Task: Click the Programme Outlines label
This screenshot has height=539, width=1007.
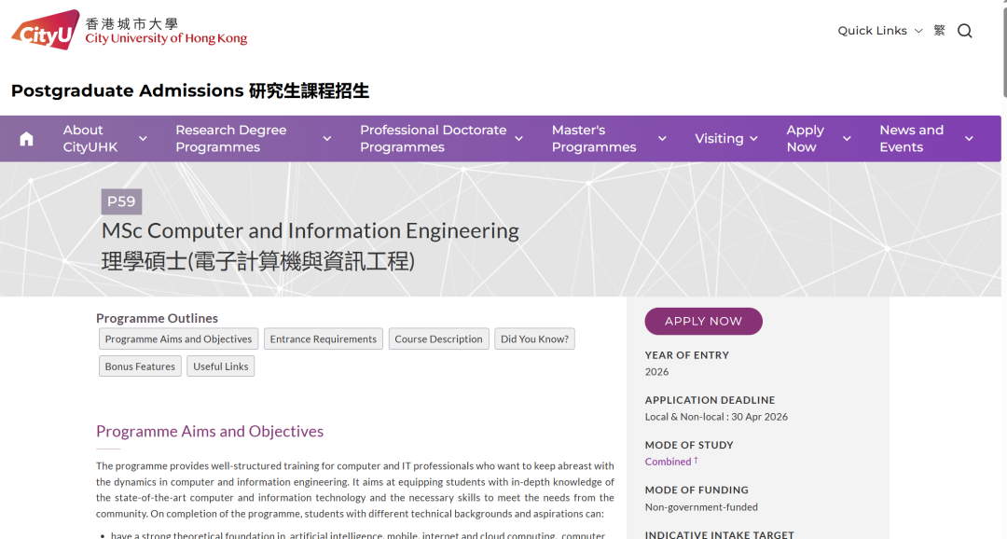Action: click(x=157, y=318)
